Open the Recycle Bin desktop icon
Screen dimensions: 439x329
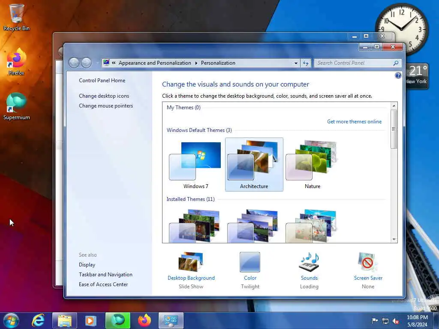[x=16, y=17]
